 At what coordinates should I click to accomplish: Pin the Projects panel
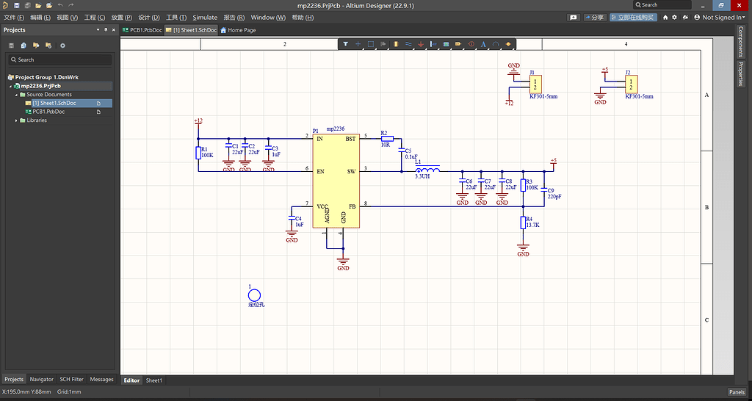tap(106, 29)
